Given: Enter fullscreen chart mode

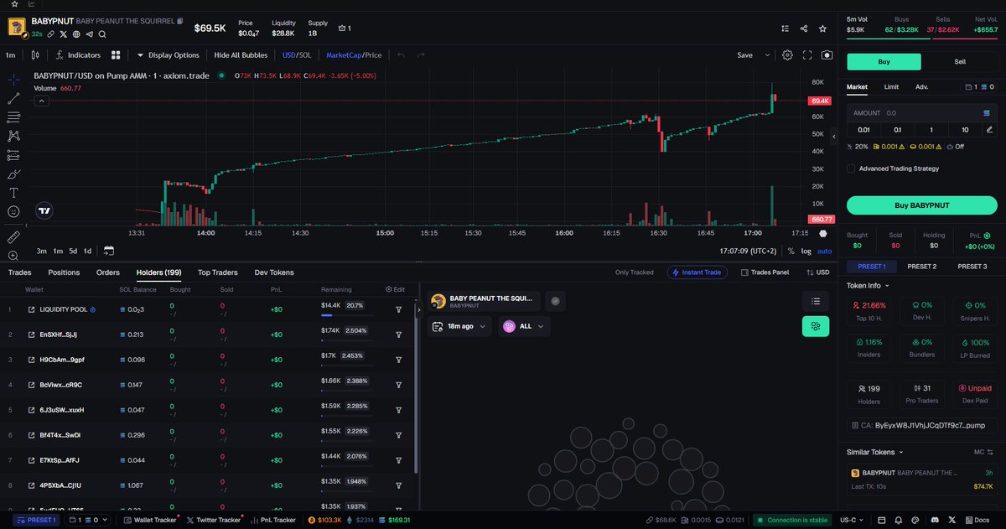Looking at the screenshot, I should (807, 55).
